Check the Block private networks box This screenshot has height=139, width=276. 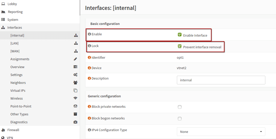(179, 107)
